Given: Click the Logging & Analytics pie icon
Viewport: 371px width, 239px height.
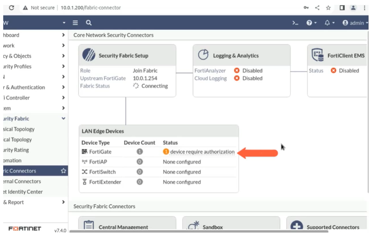Looking at the screenshot, I should (203, 55).
